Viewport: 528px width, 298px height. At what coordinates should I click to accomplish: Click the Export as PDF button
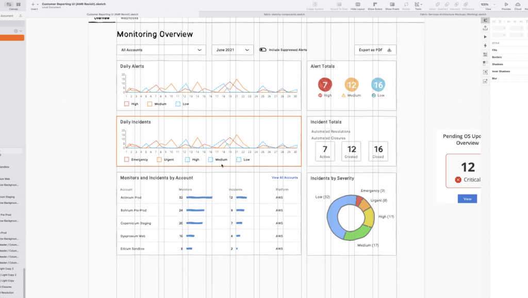(x=375, y=50)
